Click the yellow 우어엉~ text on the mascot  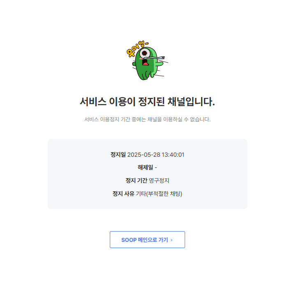[x=137, y=49]
